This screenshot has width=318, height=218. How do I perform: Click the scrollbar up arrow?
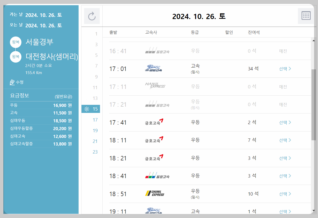[x=314, y=40]
